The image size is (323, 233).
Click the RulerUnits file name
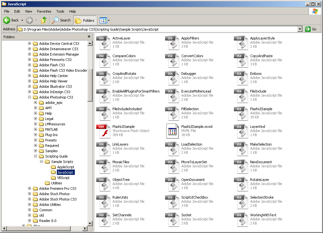click(120, 197)
